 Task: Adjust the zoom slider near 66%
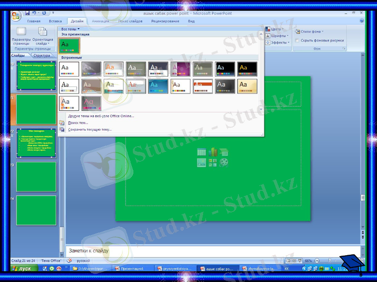(330, 260)
